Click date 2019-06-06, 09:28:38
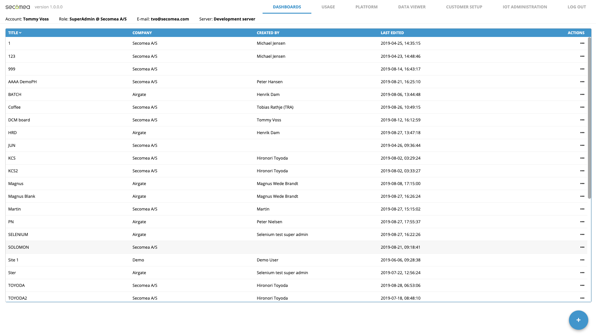 [401, 260]
